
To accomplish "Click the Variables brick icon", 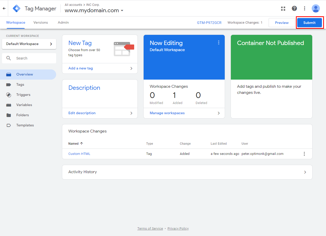I will (9, 105).
